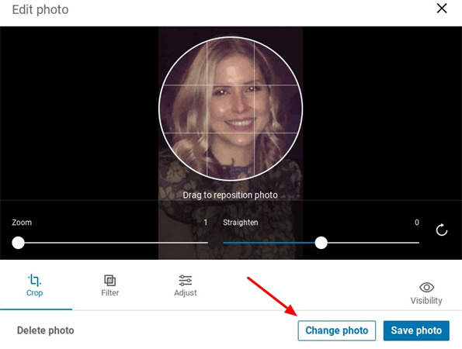Click the 'Straighten' label text
The height and width of the screenshot is (349, 462).
(x=241, y=222)
